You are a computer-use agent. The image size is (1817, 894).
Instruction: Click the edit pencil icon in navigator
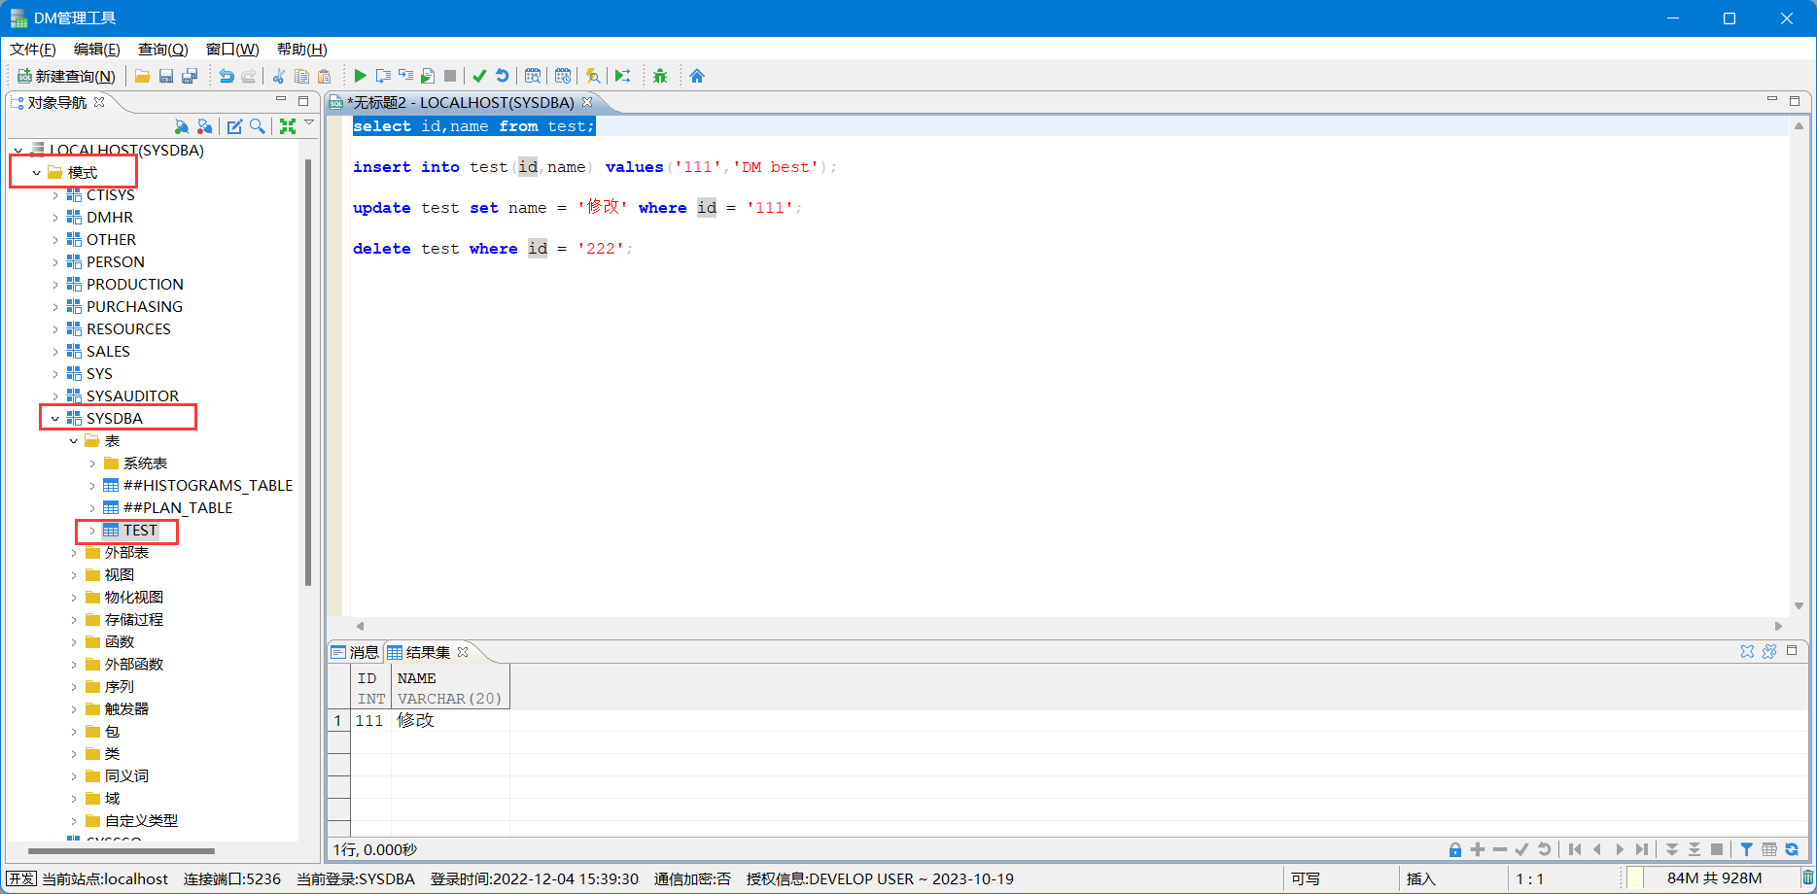tap(234, 126)
